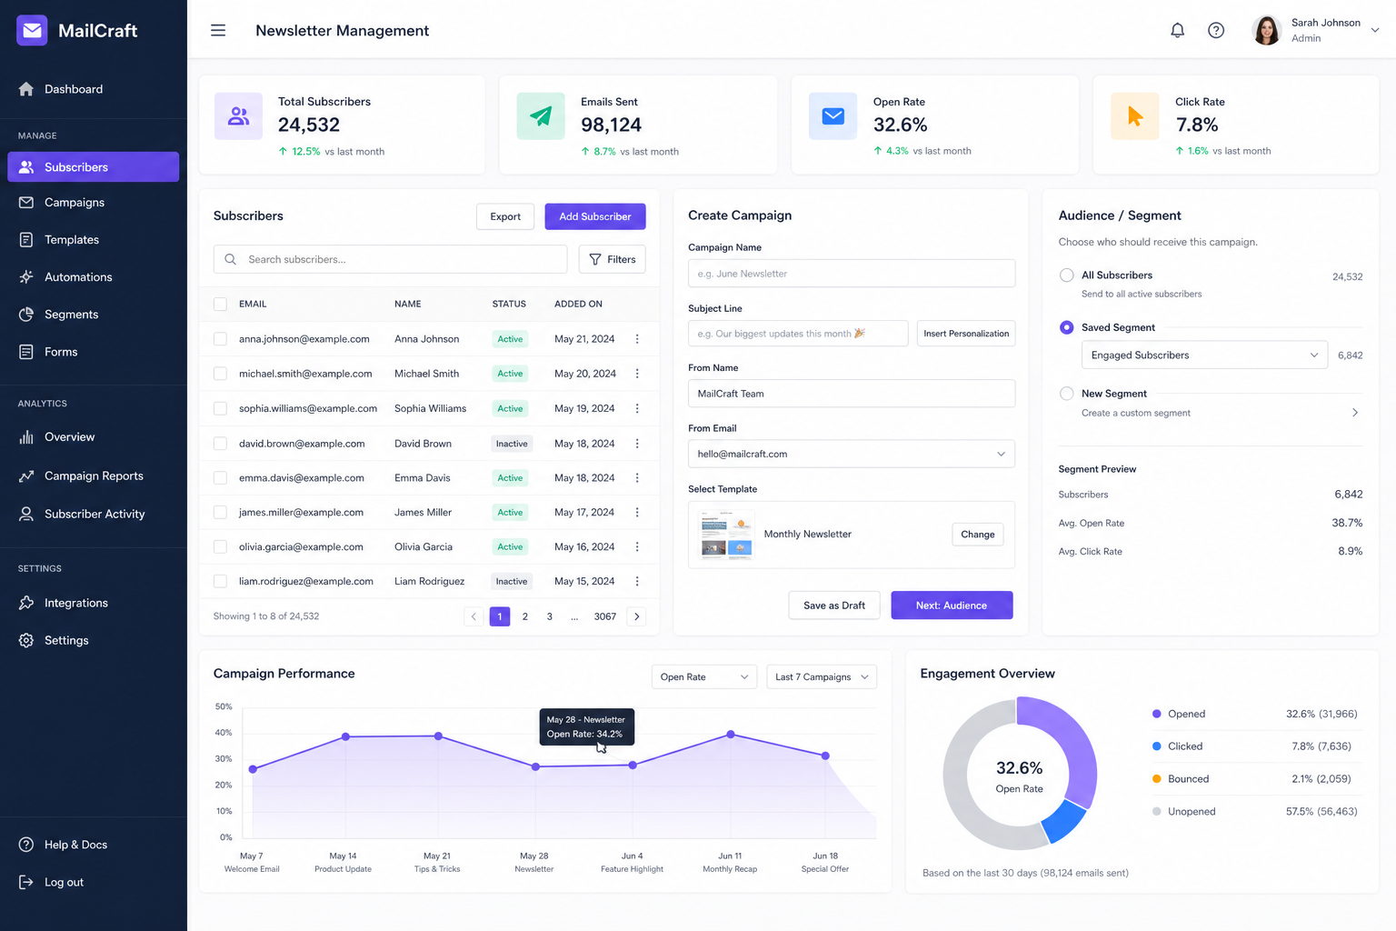Click the hamburger menu icon
The height and width of the screenshot is (931, 1396).
(x=218, y=30)
